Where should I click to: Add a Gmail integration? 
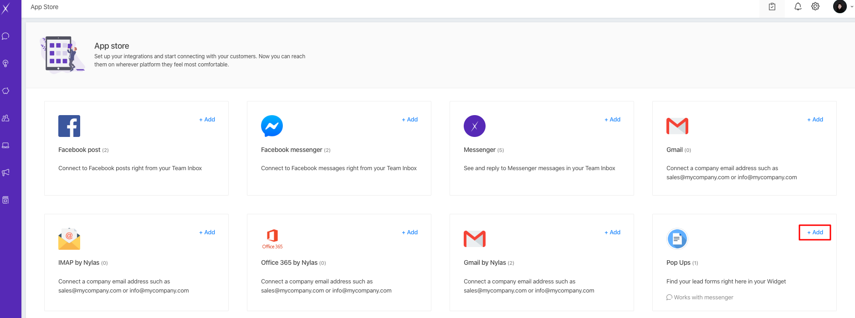815,120
